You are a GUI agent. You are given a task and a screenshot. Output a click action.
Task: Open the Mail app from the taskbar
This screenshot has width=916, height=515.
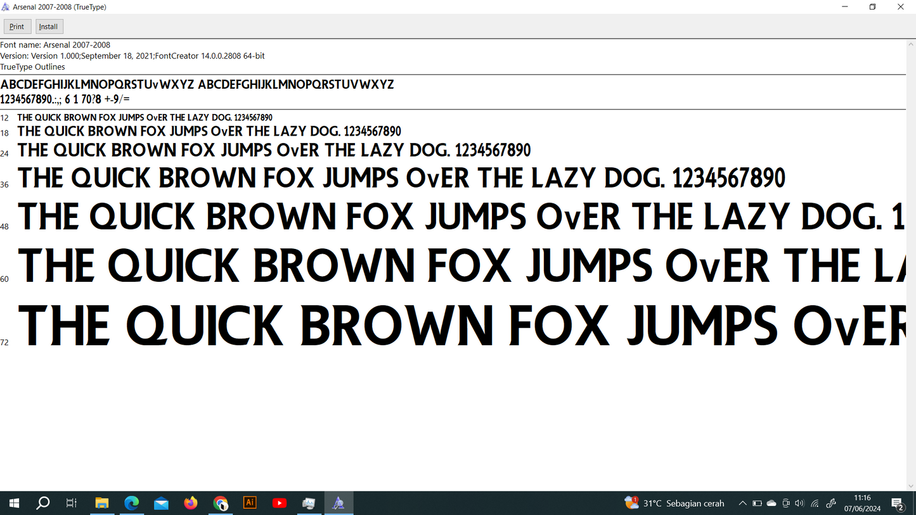161,502
